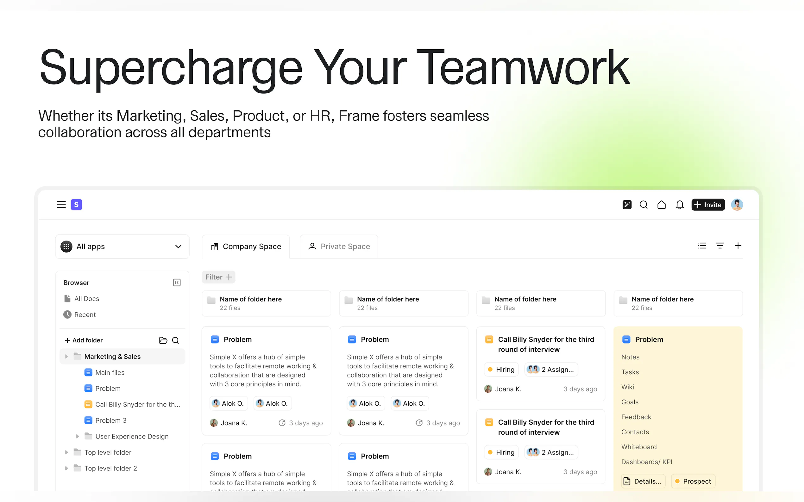Search folders with sidebar magnifier icon
Image resolution: width=804 pixels, height=502 pixels.
click(175, 340)
